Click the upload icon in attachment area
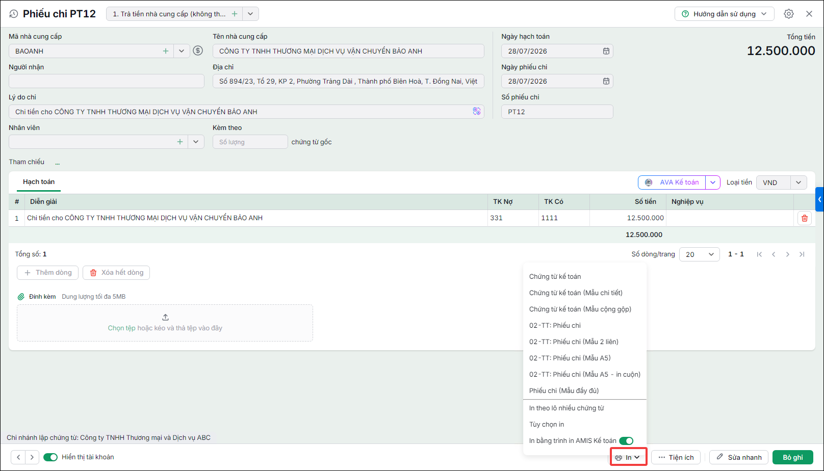The width and height of the screenshot is (824, 471). click(x=165, y=317)
